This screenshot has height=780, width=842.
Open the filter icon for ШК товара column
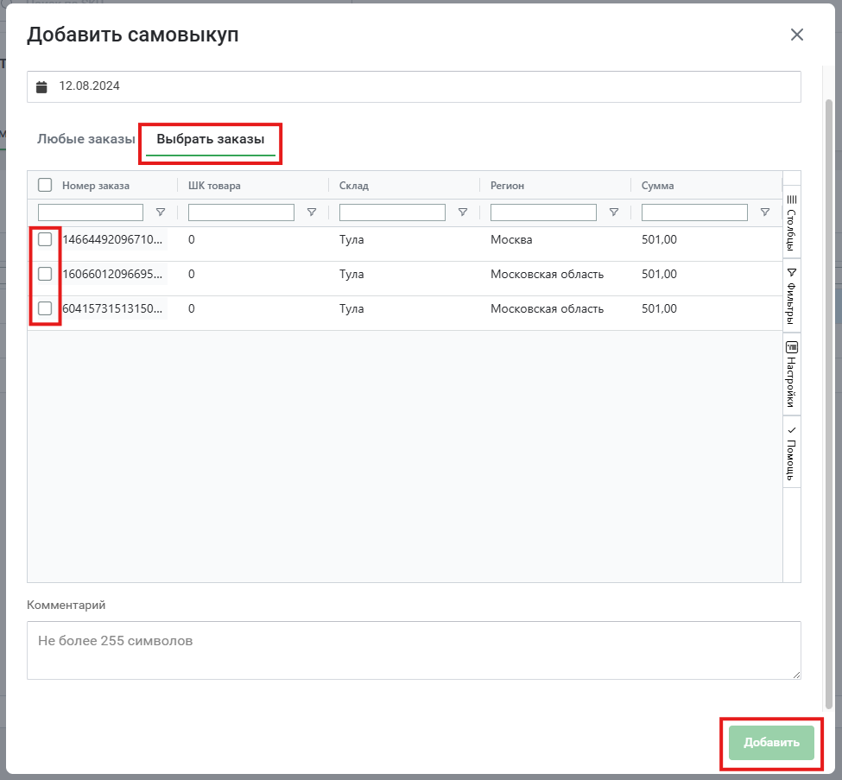pos(312,212)
